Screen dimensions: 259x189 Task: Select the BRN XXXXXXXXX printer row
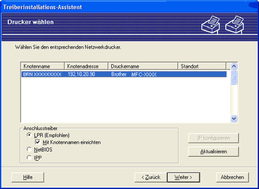(x=124, y=75)
